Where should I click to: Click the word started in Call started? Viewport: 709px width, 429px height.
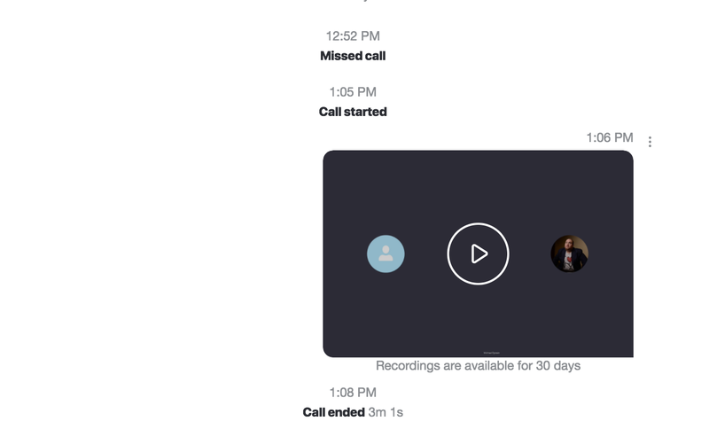(x=365, y=112)
